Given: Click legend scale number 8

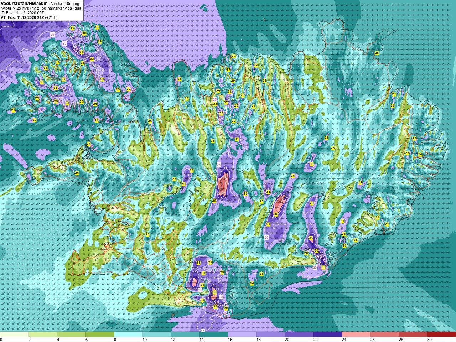Looking at the screenshot, I should pos(115,340).
